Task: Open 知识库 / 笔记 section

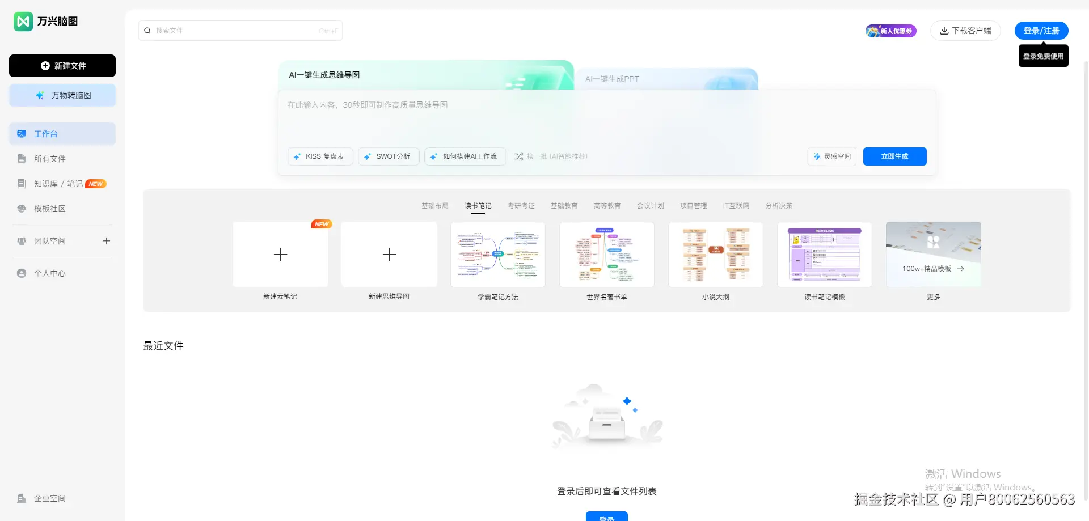Action: [62, 184]
